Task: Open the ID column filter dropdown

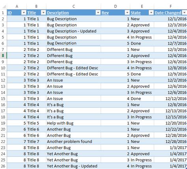Action: point(24,13)
